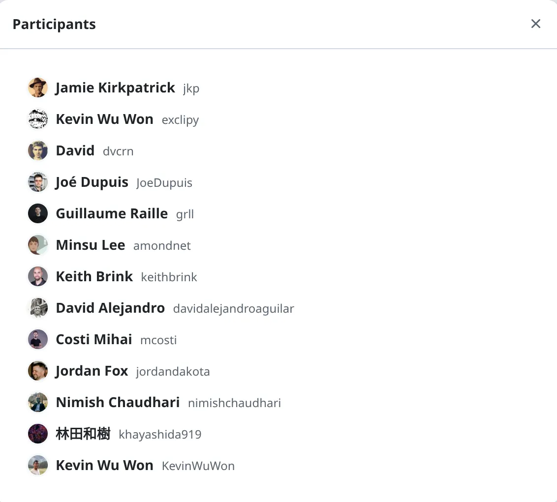Click Guillaume Raille's dark avatar

coord(38,213)
